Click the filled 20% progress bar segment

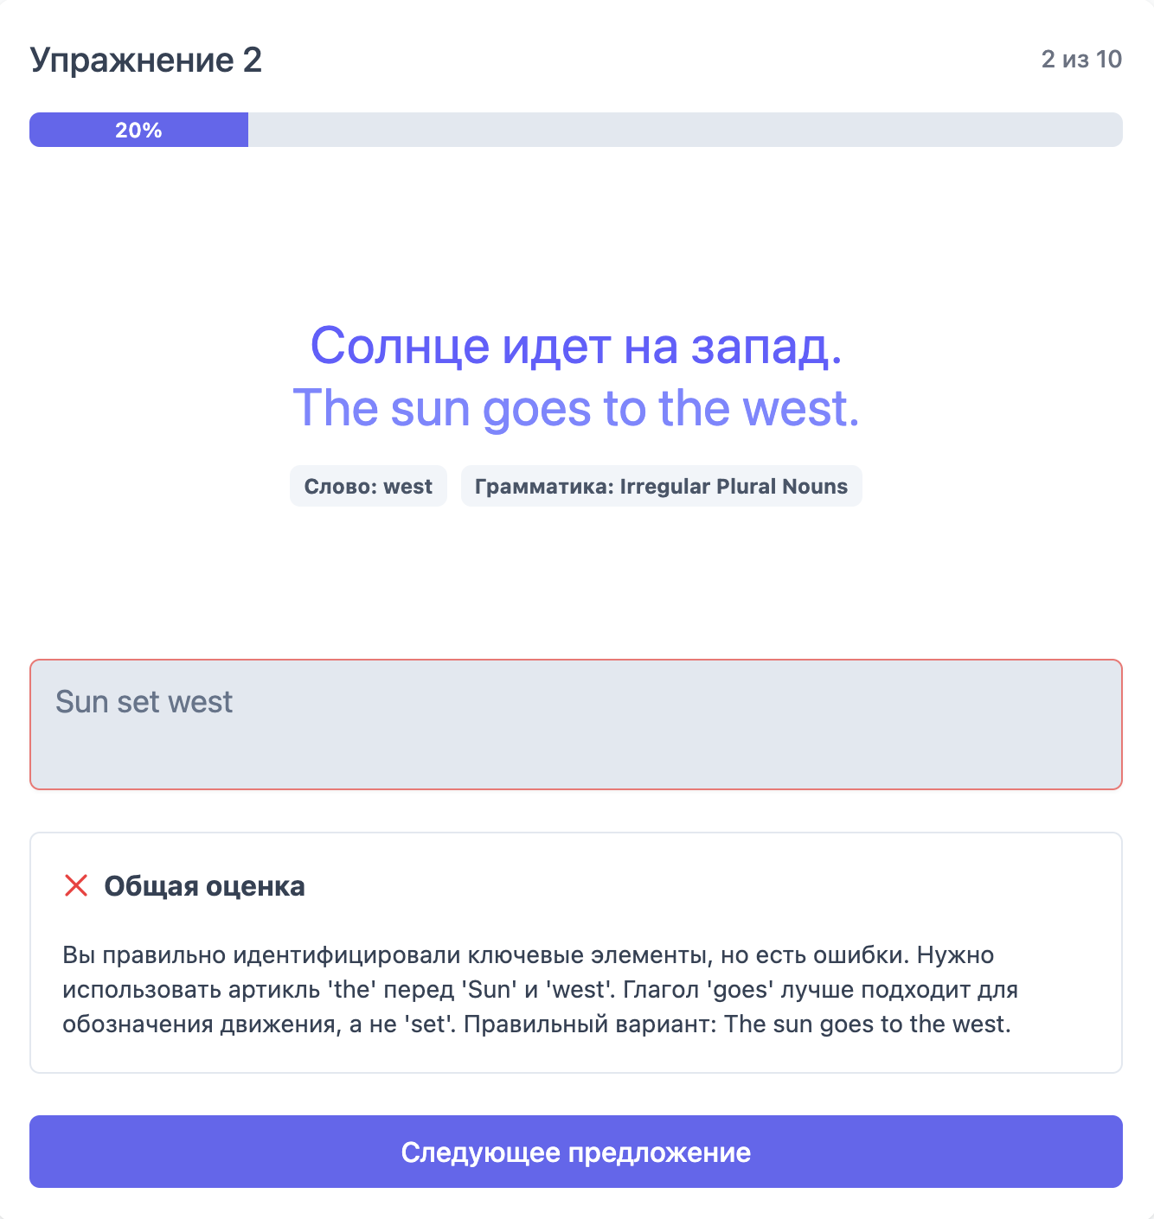[138, 130]
